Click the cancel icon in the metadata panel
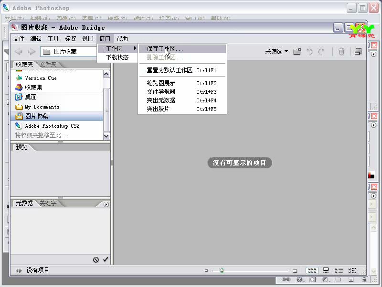The width and height of the screenshot is (382, 287). pos(96,260)
